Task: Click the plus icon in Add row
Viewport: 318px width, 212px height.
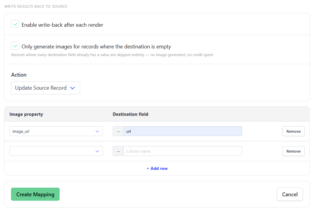Action: tap(148, 169)
